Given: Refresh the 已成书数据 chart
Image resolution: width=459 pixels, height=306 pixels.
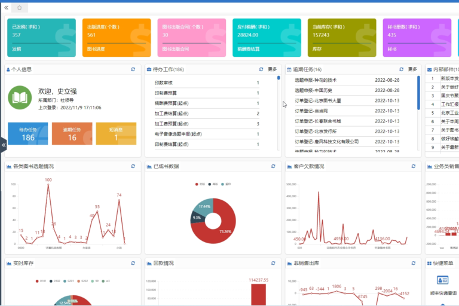Looking at the screenshot, I should coord(273,166).
